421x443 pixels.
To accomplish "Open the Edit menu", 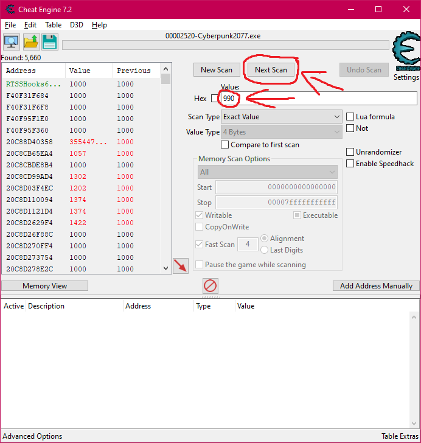I will tap(30, 25).
